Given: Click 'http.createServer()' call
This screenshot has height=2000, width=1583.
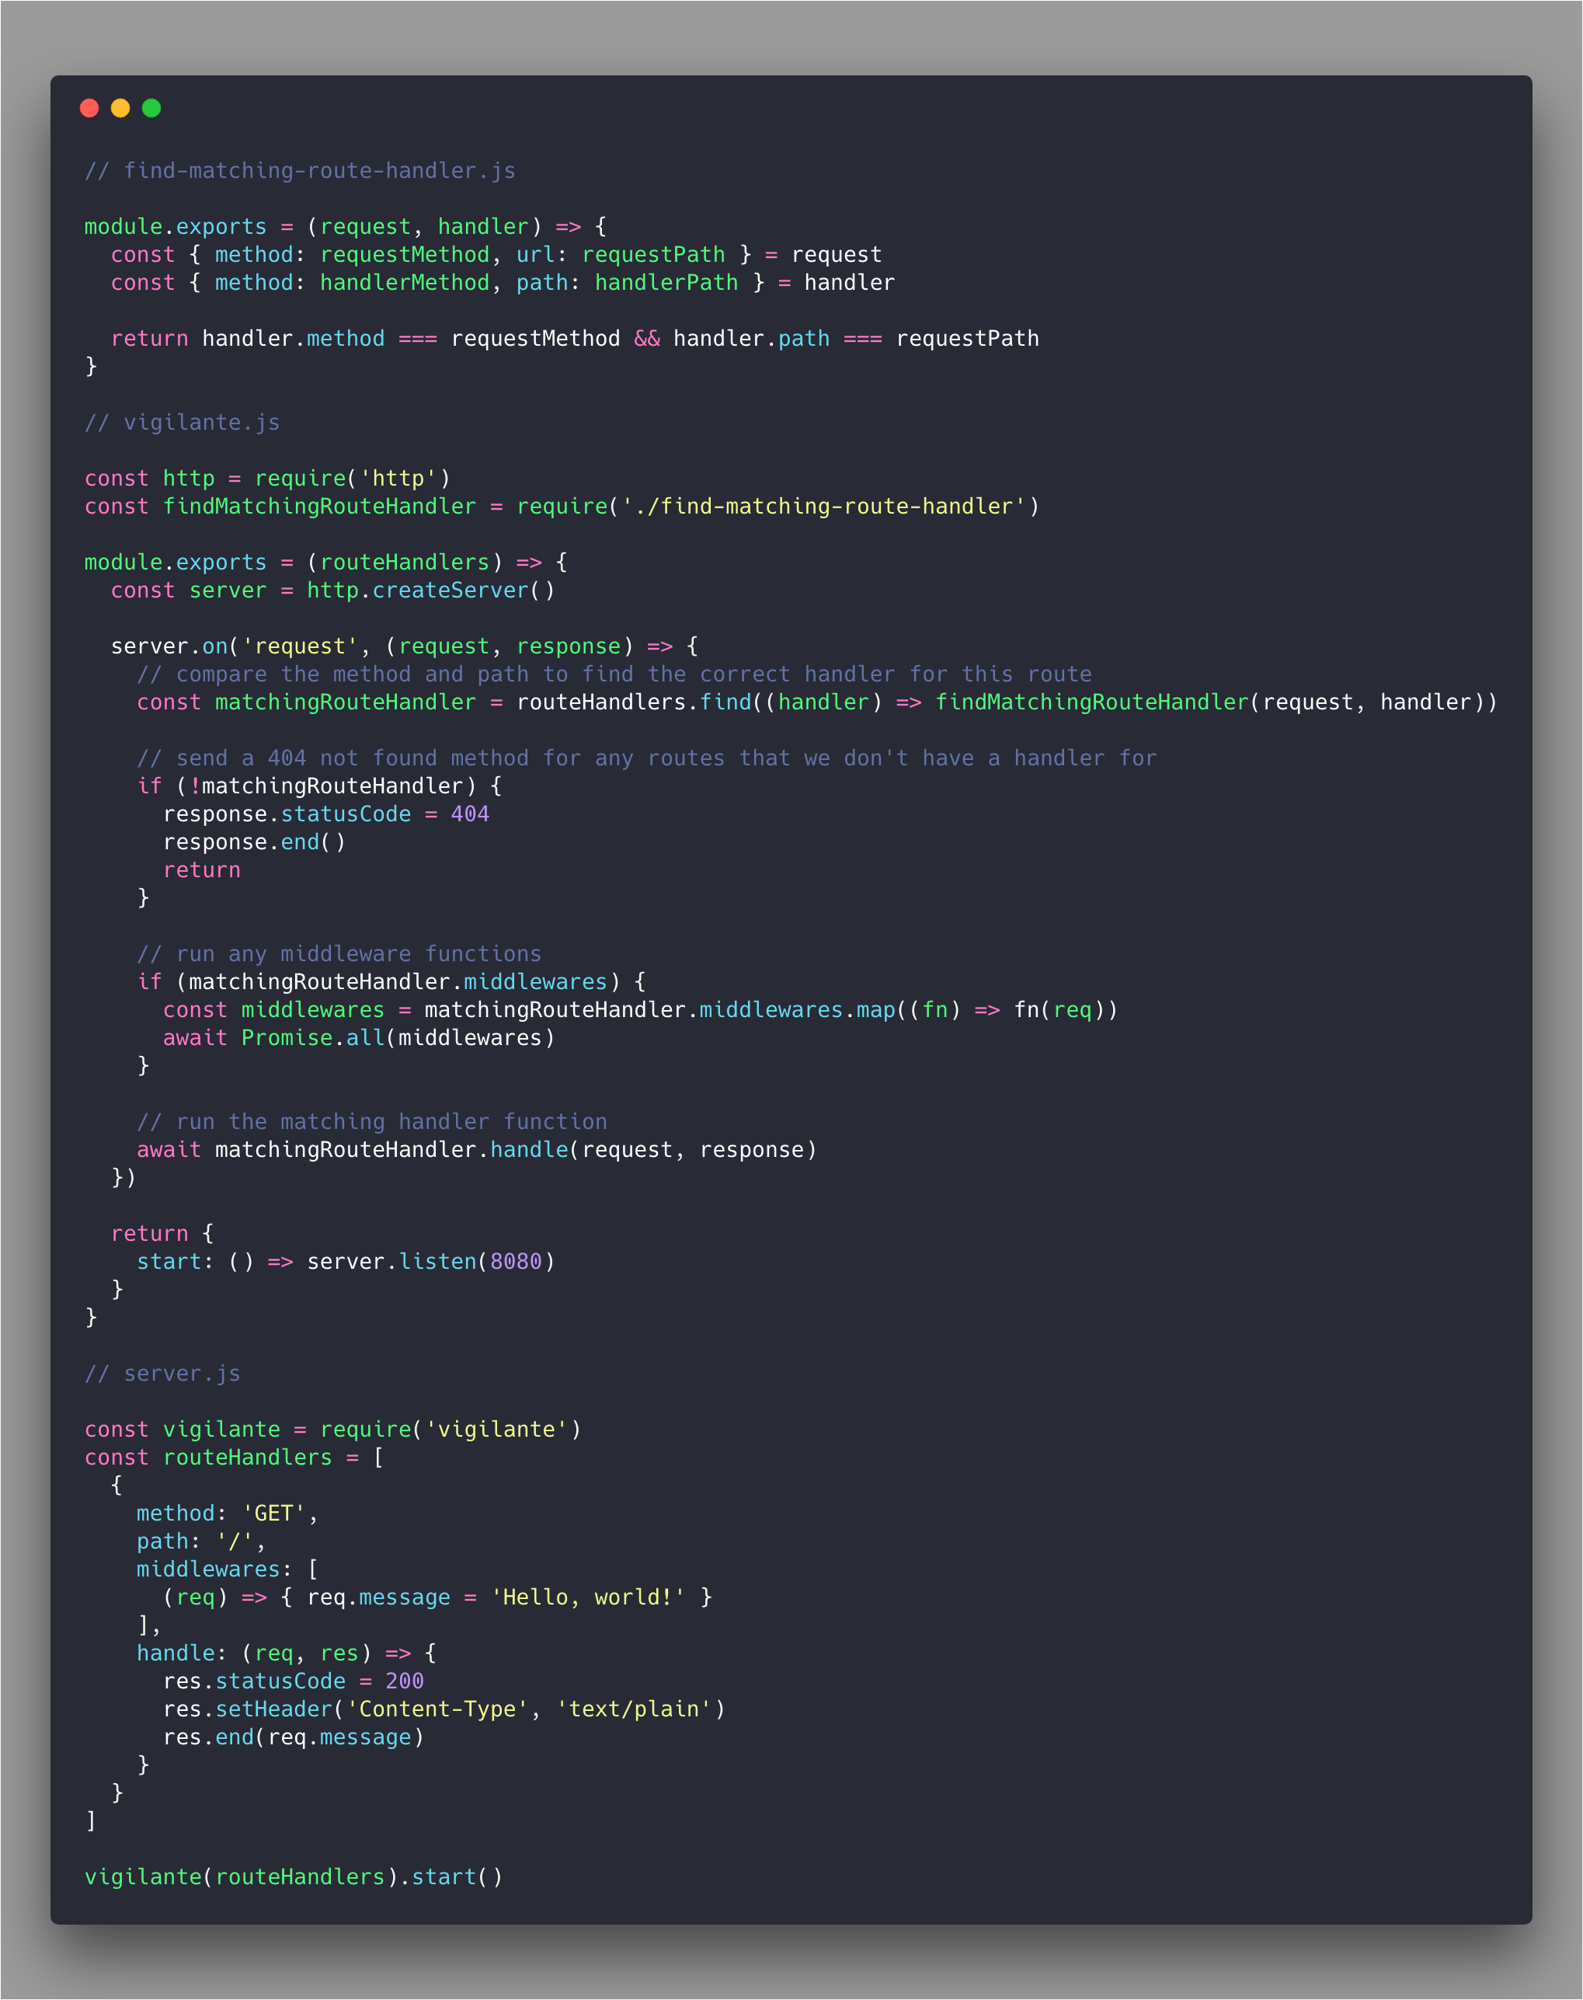Looking at the screenshot, I should tap(431, 590).
